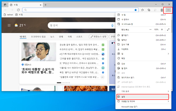Select 인쇄 print menu item
The width and height of the screenshot is (176, 111).
pyautogui.click(x=143, y=64)
